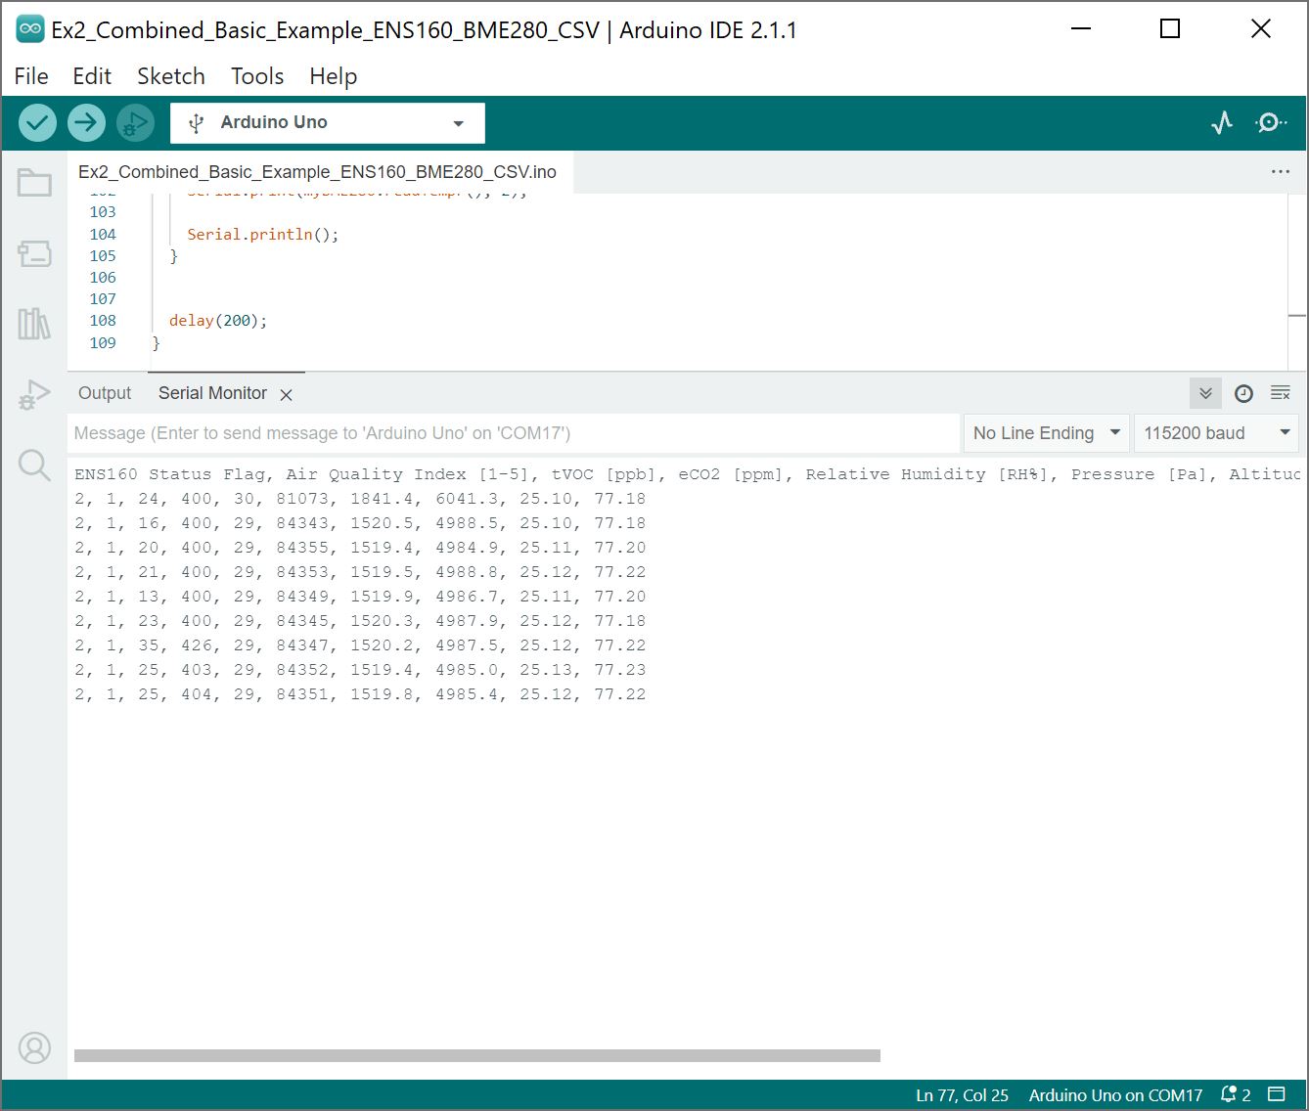Open the Serial Monitor magnifier icon in toolbar
The height and width of the screenshot is (1111, 1309).
click(x=1271, y=123)
